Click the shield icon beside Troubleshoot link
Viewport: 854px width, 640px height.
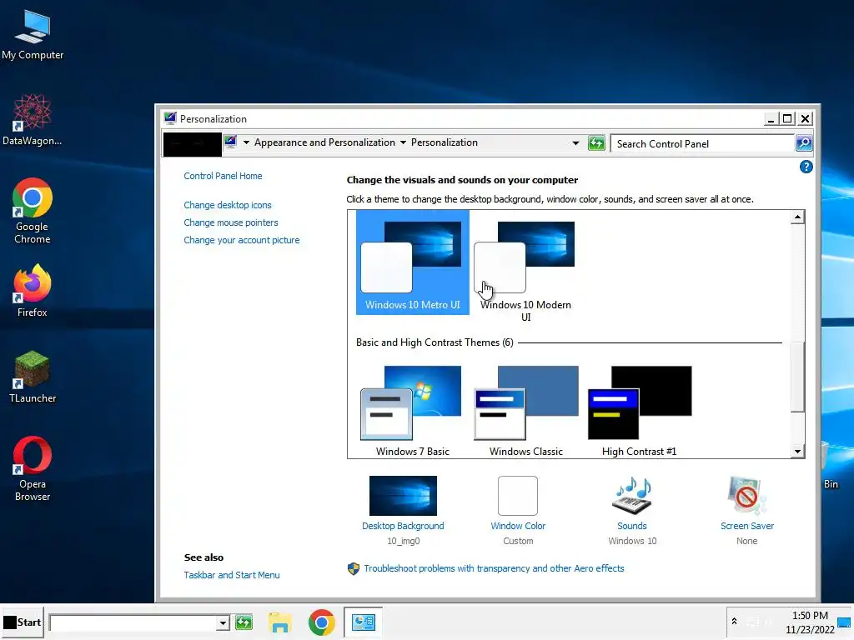pyautogui.click(x=354, y=568)
